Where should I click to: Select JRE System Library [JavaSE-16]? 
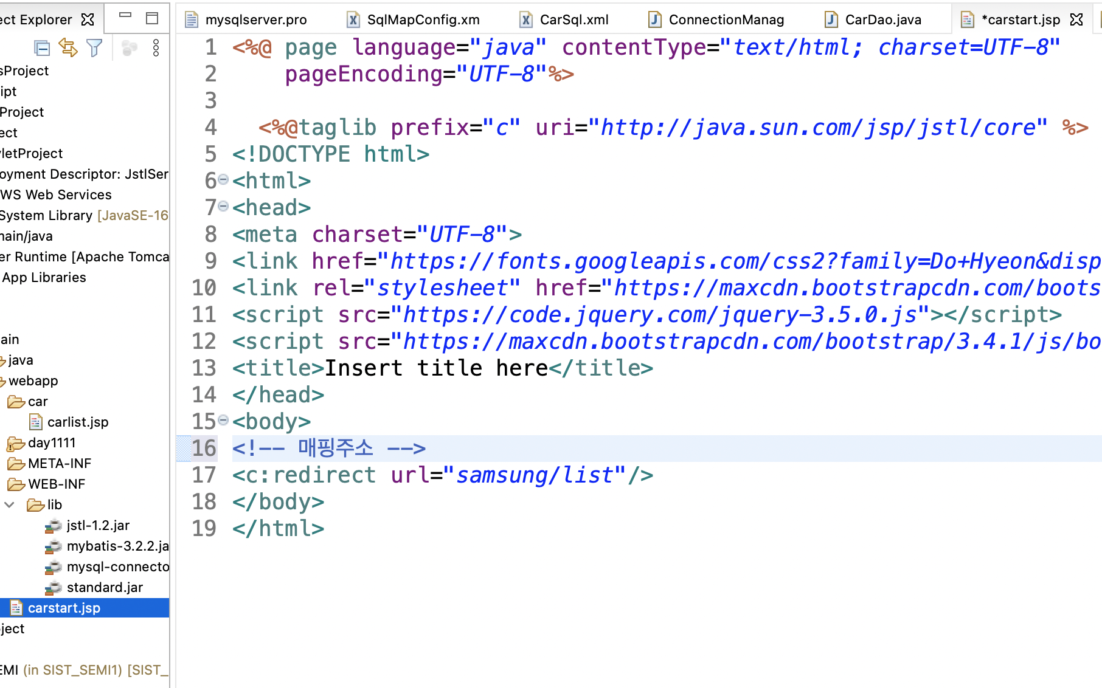click(85, 215)
